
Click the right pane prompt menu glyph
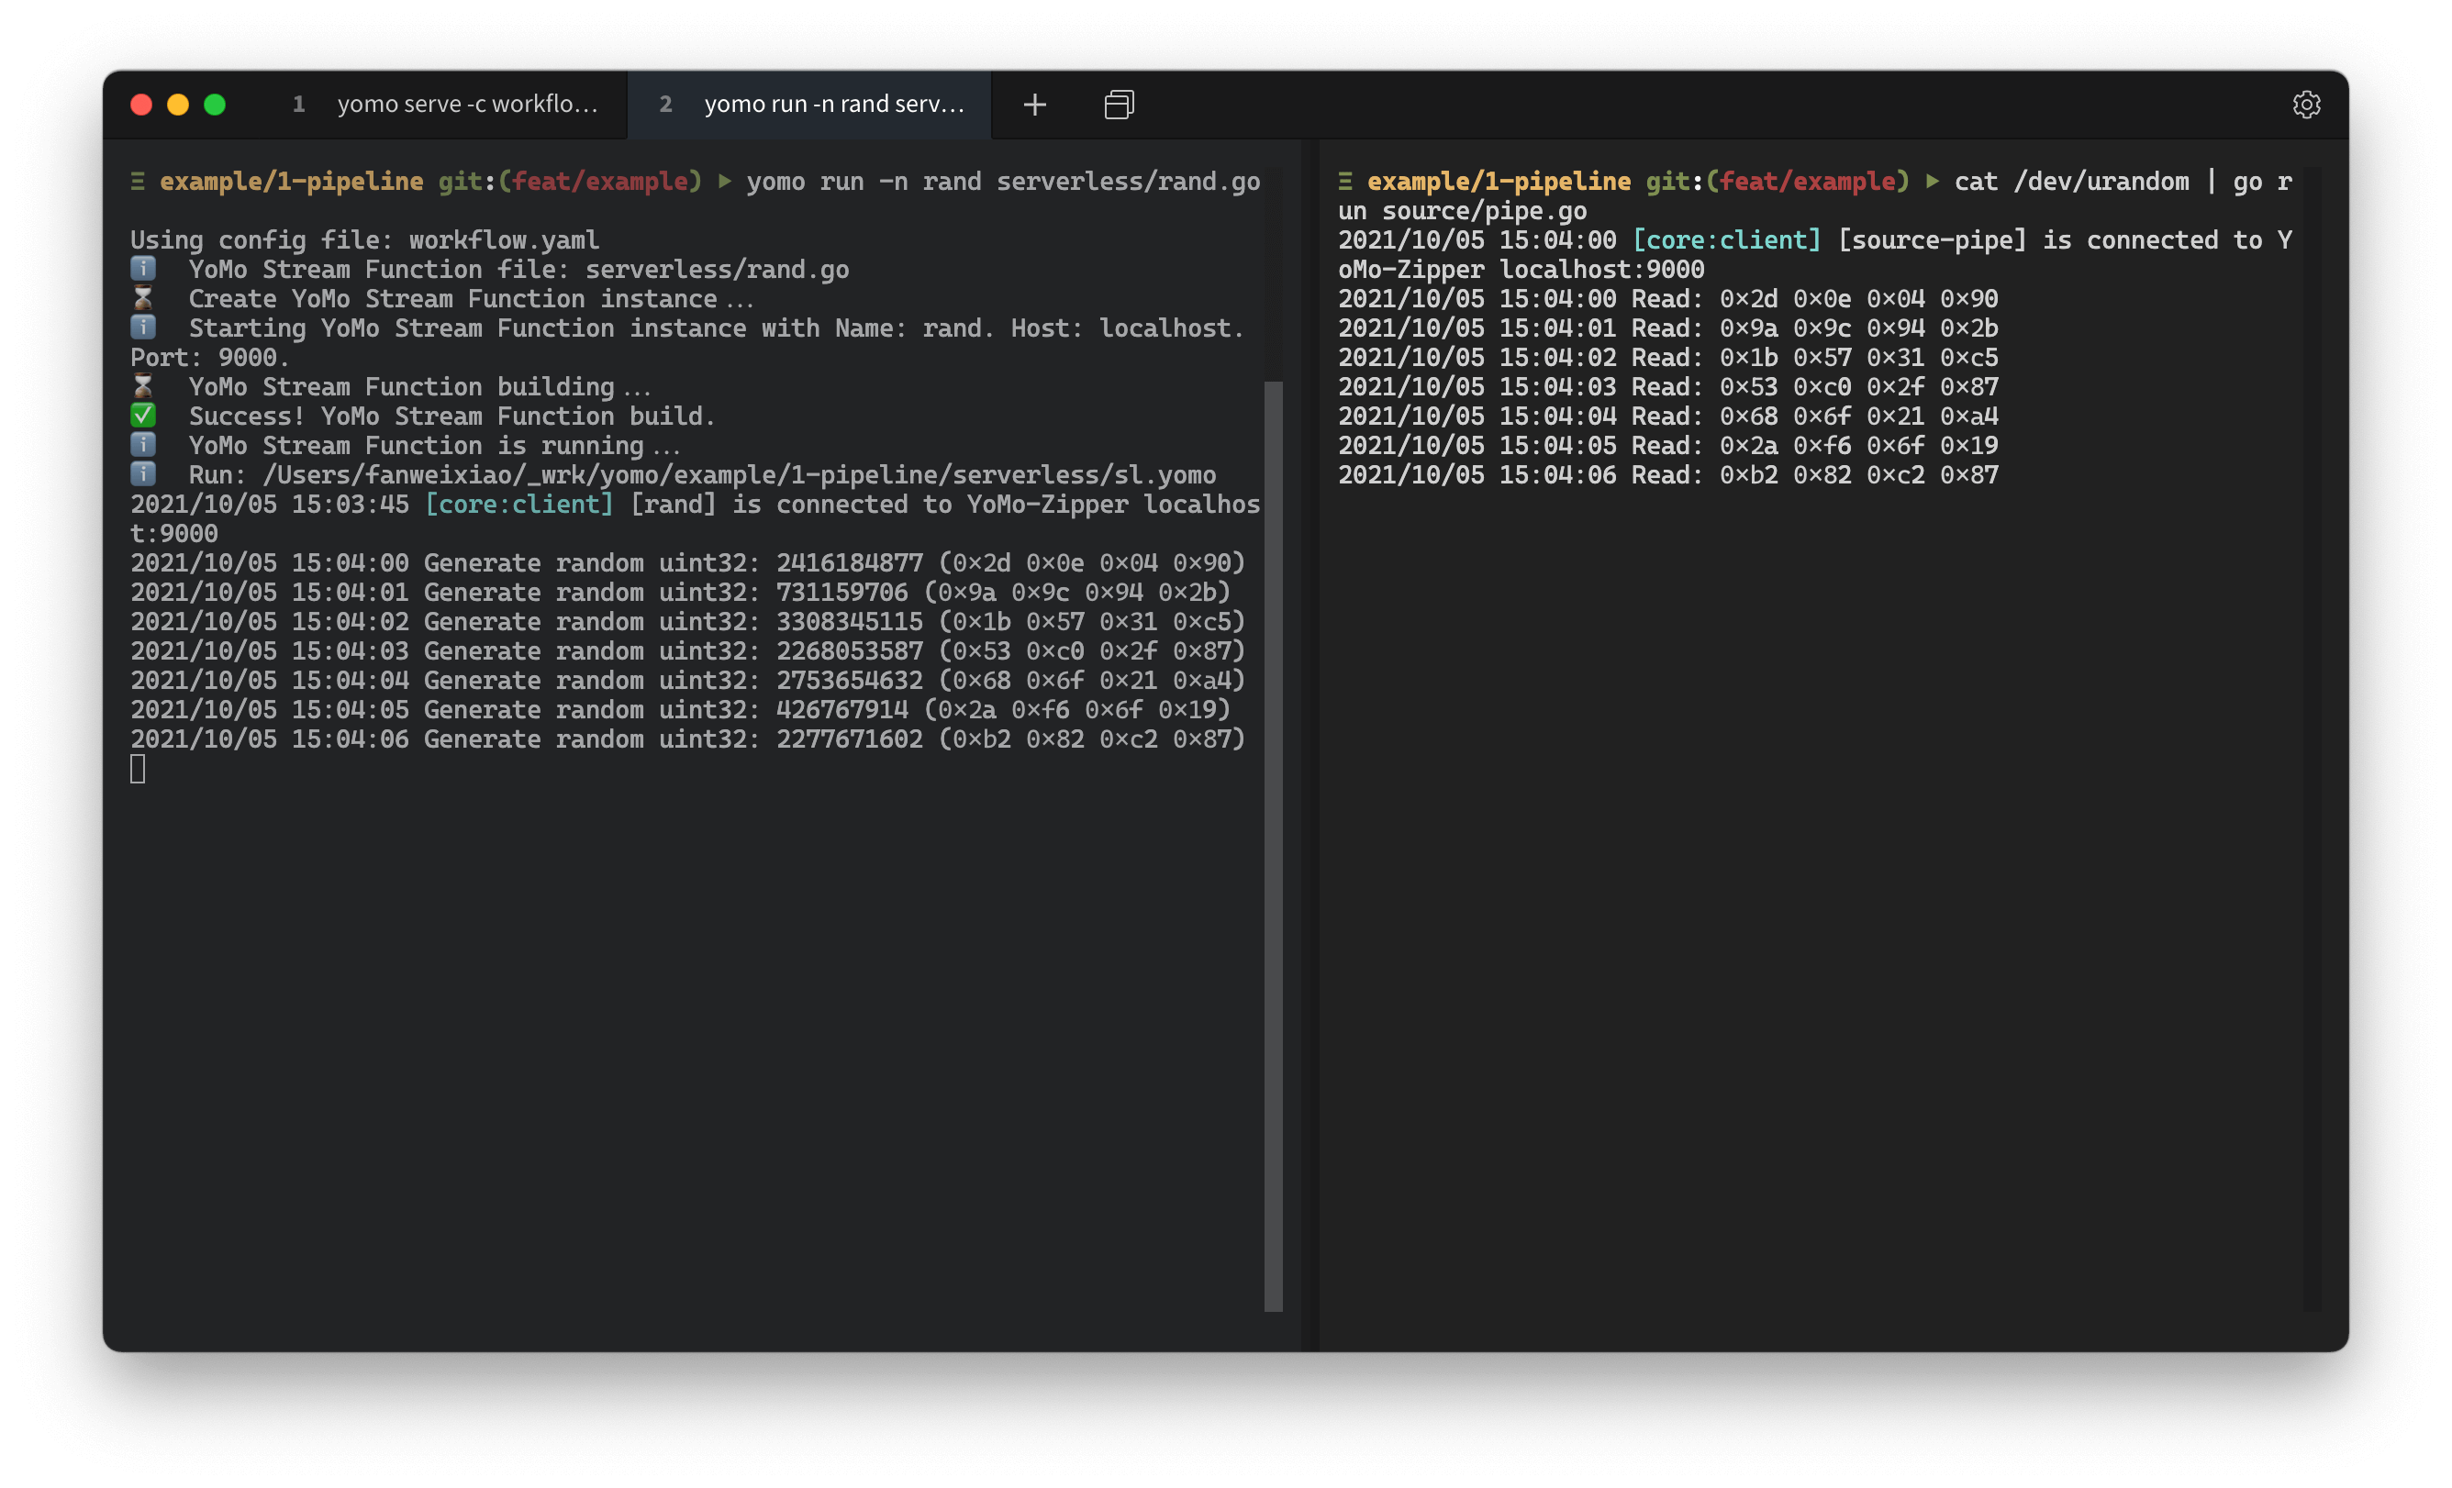[1345, 181]
